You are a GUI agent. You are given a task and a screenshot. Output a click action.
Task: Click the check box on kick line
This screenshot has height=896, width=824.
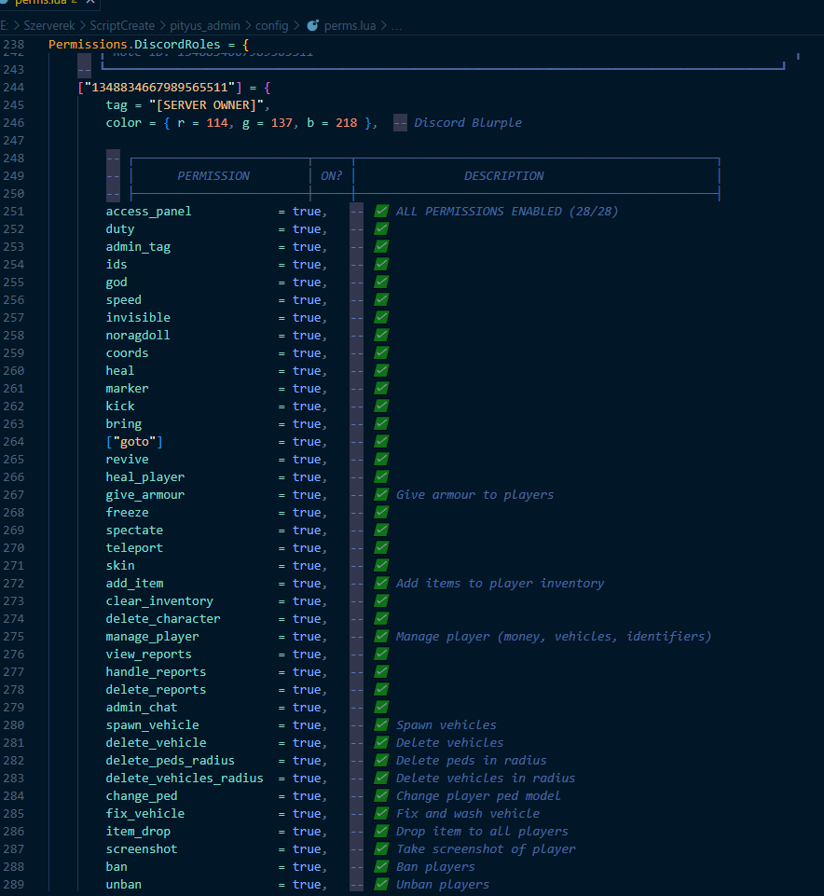(381, 407)
